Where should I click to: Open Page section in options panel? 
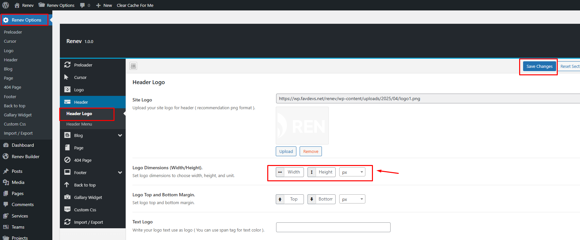click(x=93, y=148)
